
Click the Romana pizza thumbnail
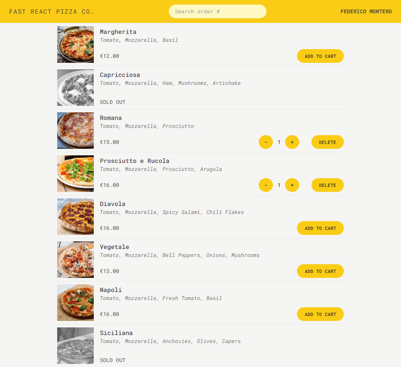[x=75, y=131]
